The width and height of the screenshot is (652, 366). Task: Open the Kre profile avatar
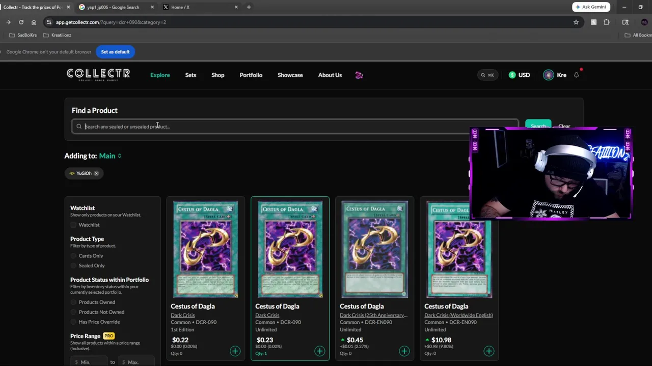pos(549,75)
